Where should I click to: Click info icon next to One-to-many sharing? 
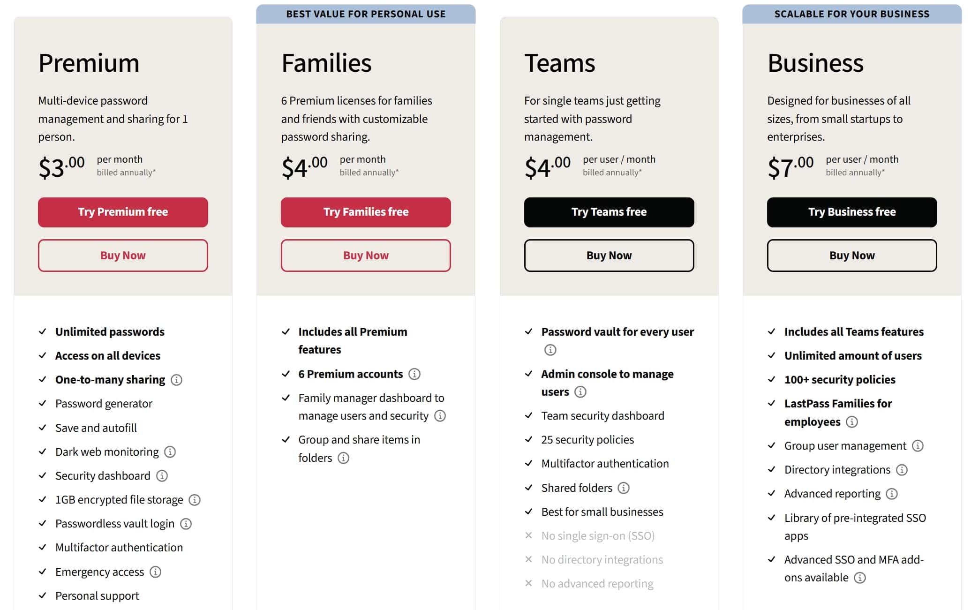tap(176, 380)
